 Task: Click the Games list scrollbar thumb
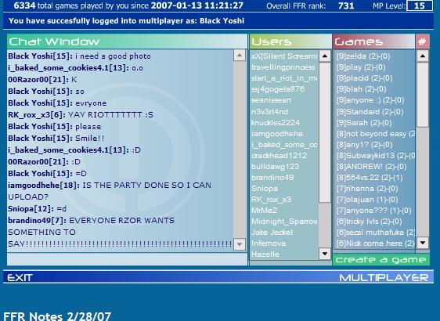(423, 94)
